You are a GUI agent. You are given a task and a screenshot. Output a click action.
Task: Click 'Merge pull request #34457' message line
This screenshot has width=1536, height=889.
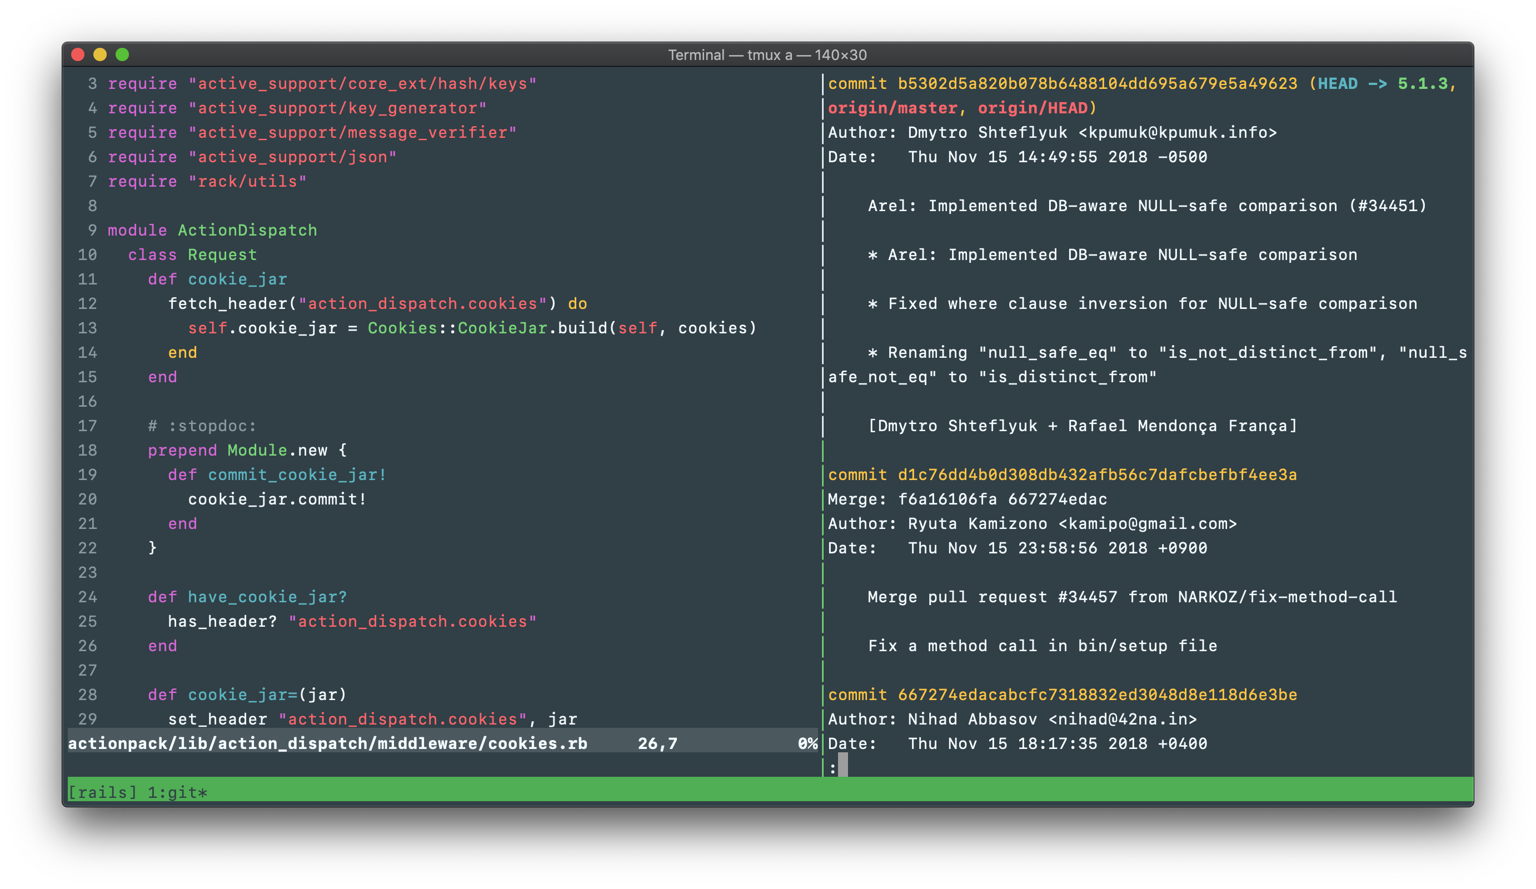click(x=1132, y=597)
